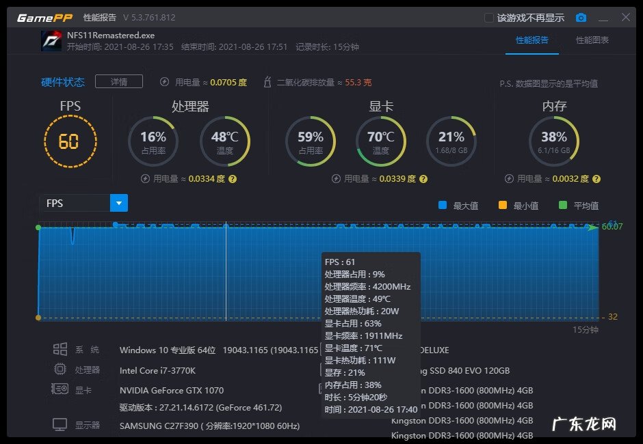
Task: Click the Windows 10 专业版 64位 text
Action: click(168, 350)
